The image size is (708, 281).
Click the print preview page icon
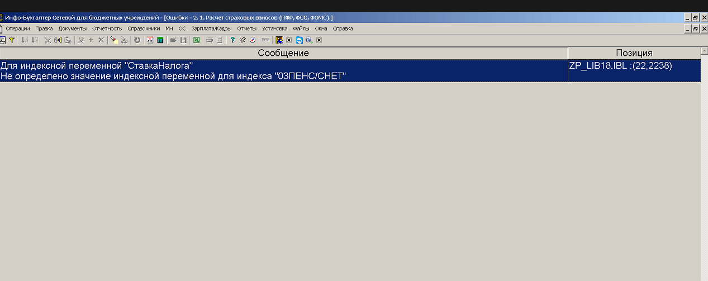220,40
